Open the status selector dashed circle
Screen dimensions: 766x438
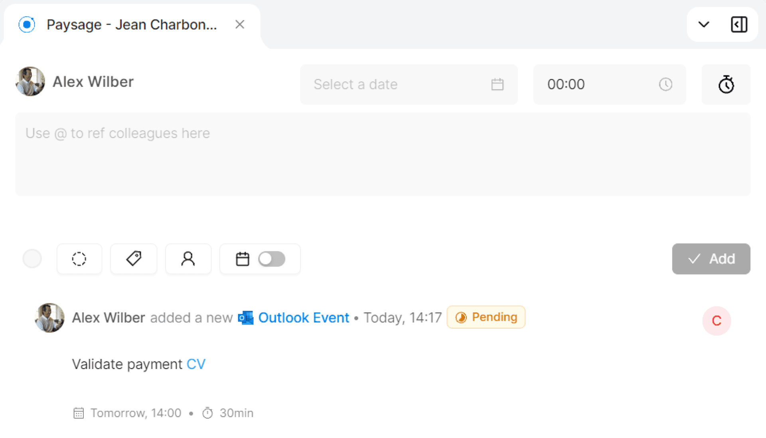(x=79, y=259)
